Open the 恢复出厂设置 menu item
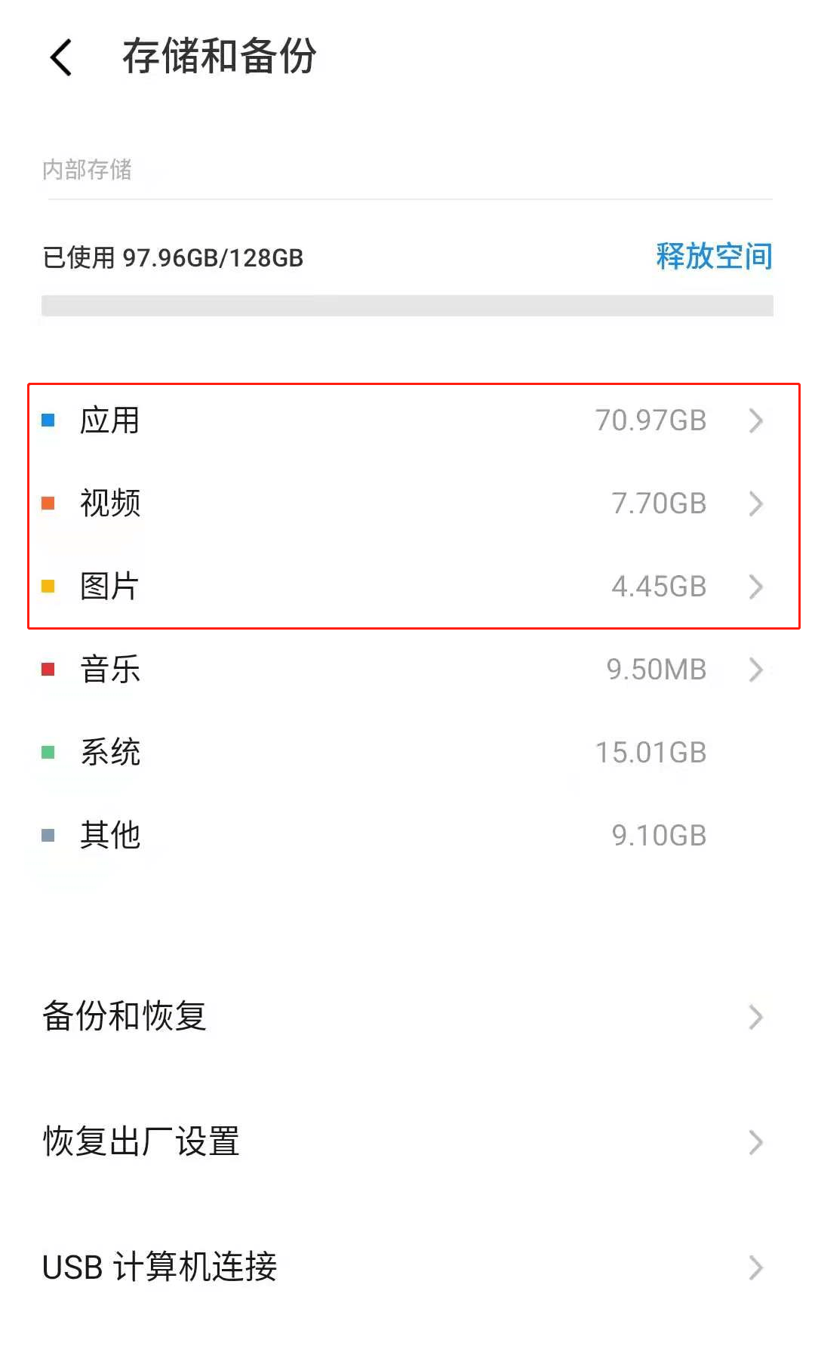 click(142, 1141)
